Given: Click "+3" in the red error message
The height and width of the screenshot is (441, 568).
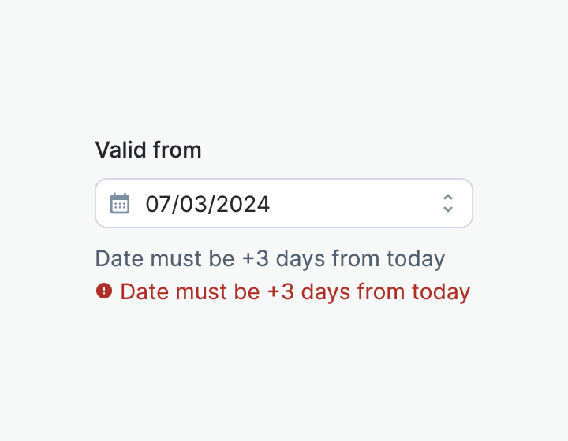Looking at the screenshot, I should coord(281,292).
